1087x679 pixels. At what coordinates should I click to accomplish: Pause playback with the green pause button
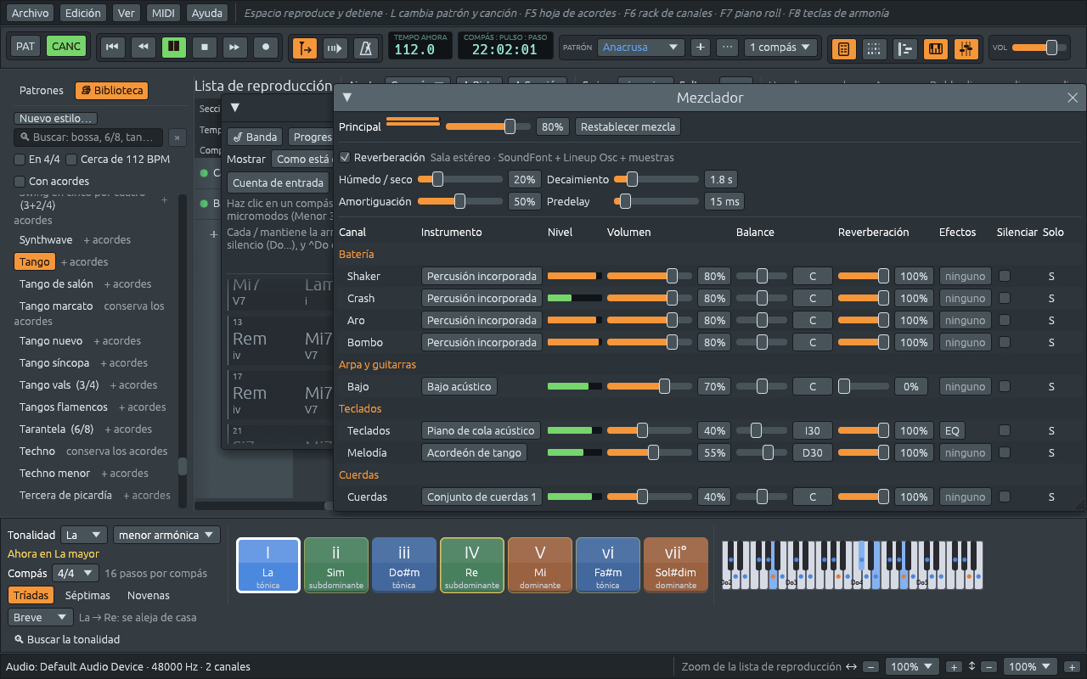(x=174, y=47)
